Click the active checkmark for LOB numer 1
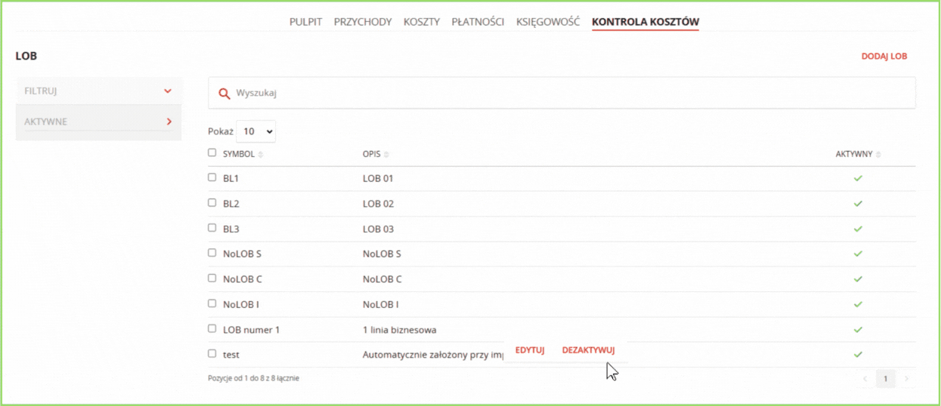941x406 pixels. (858, 330)
